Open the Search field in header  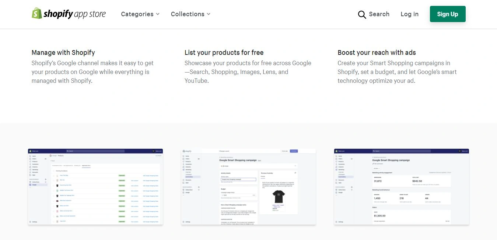[374, 14]
